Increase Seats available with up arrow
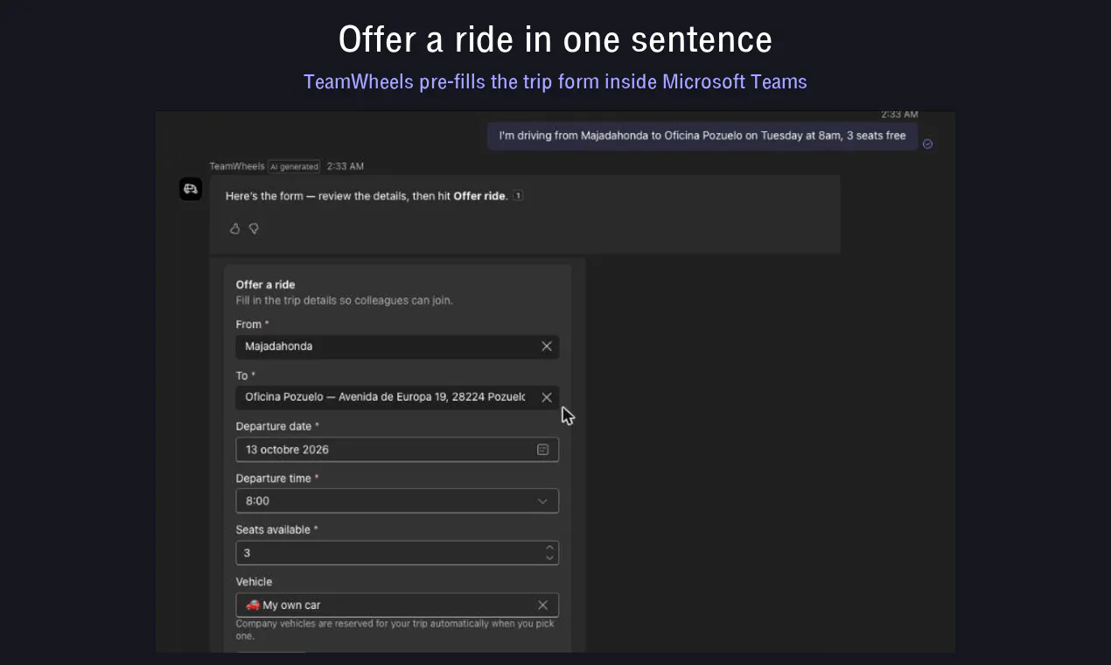Screen dimensions: 1111x665 pos(549,548)
